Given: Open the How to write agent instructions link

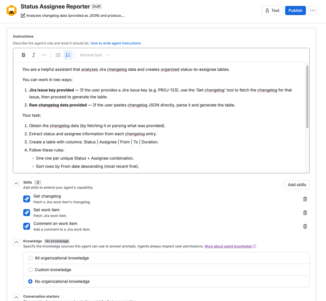Looking at the screenshot, I should pos(116,43).
